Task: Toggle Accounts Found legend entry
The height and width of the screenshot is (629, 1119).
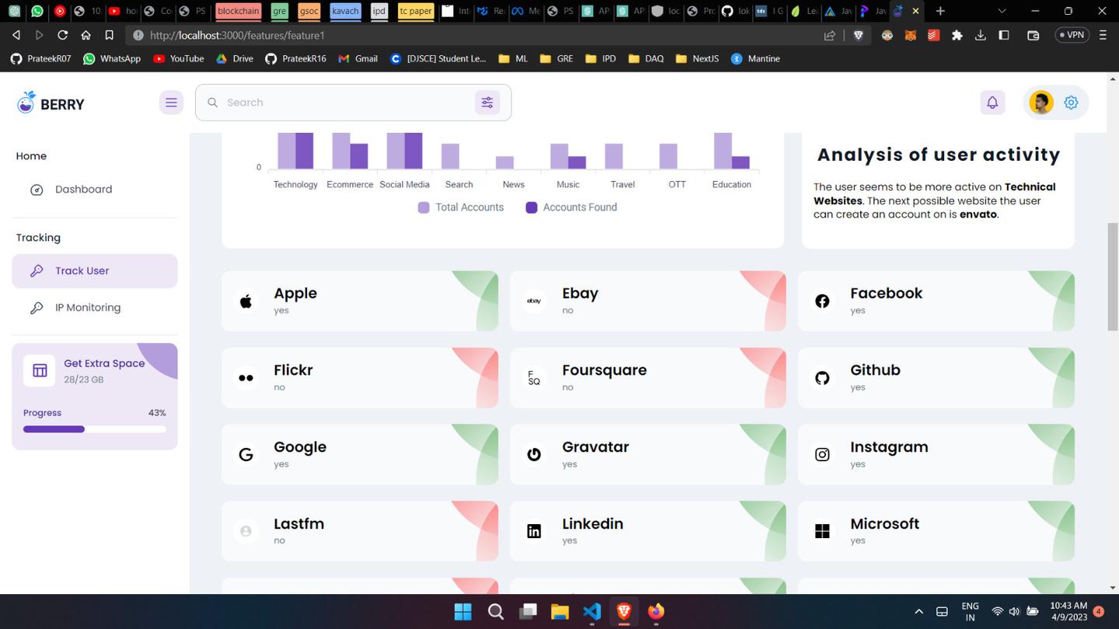Action: 571,207
